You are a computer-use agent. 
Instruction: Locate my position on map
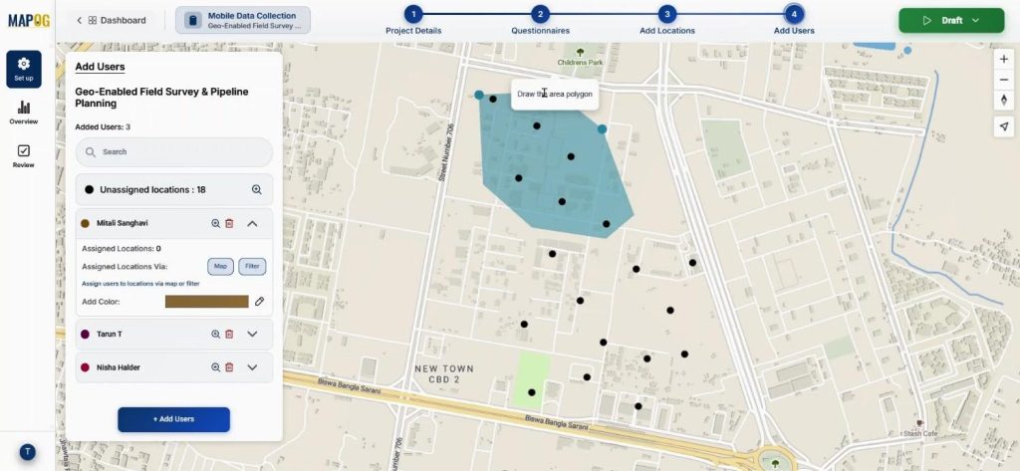(1004, 126)
